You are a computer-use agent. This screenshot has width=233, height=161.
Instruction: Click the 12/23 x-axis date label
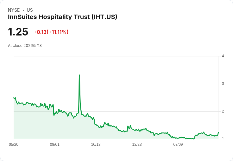coord(137,145)
